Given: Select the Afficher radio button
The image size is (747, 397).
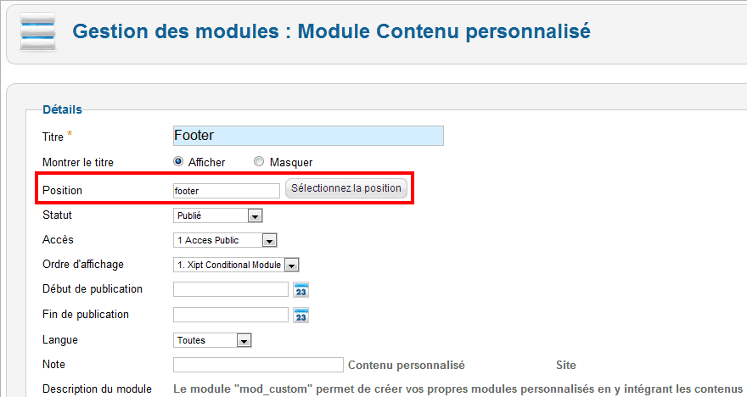Looking at the screenshot, I should coord(178,162).
